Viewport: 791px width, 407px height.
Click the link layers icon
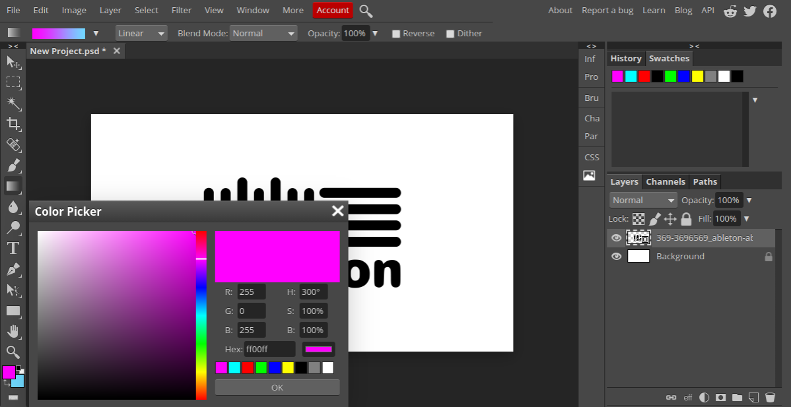click(671, 397)
